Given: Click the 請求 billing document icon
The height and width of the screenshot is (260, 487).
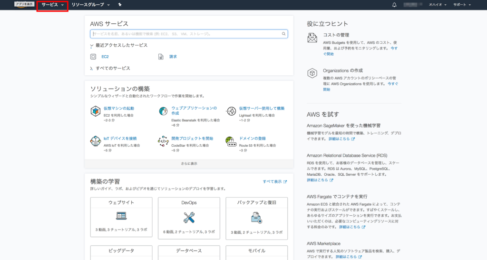Looking at the screenshot, I should (x=161, y=57).
